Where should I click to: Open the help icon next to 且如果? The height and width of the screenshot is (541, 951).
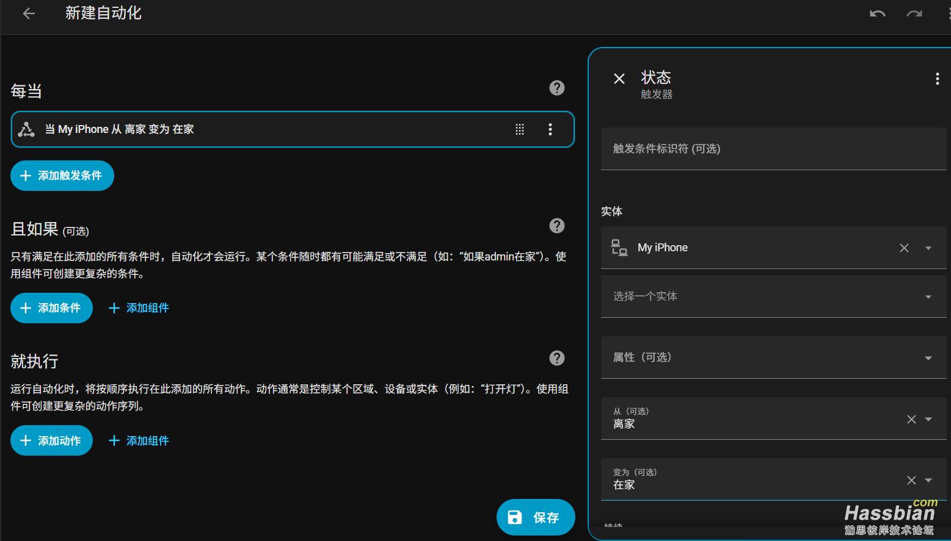[x=556, y=226]
